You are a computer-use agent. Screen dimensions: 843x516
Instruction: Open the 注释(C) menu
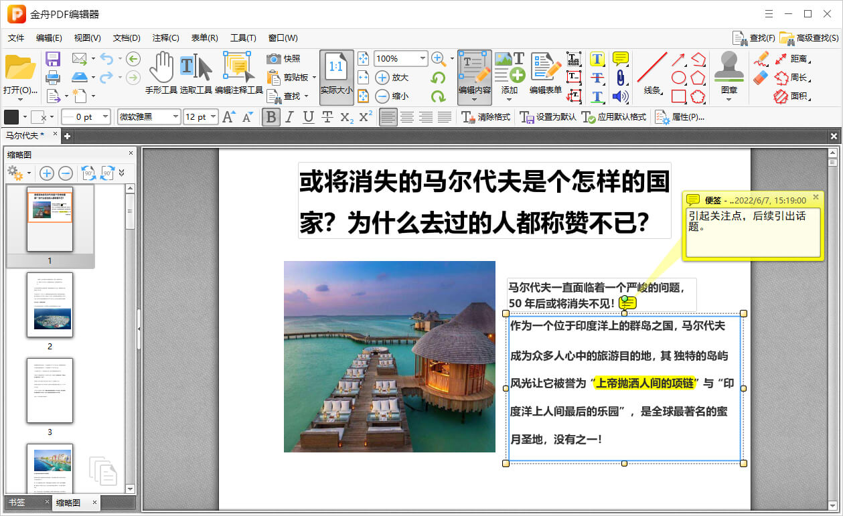point(165,38)
